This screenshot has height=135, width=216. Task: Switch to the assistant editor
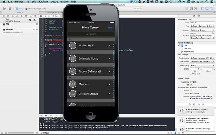[191, 9]
